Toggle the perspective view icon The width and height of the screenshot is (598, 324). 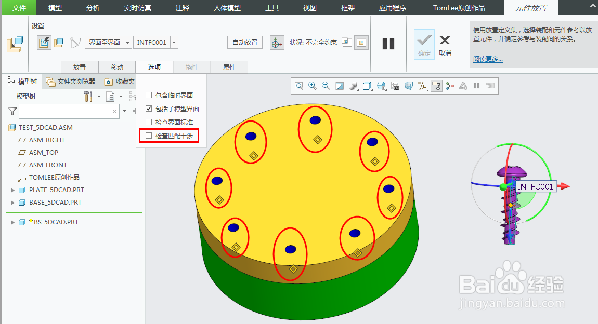(x=408, y=86)
